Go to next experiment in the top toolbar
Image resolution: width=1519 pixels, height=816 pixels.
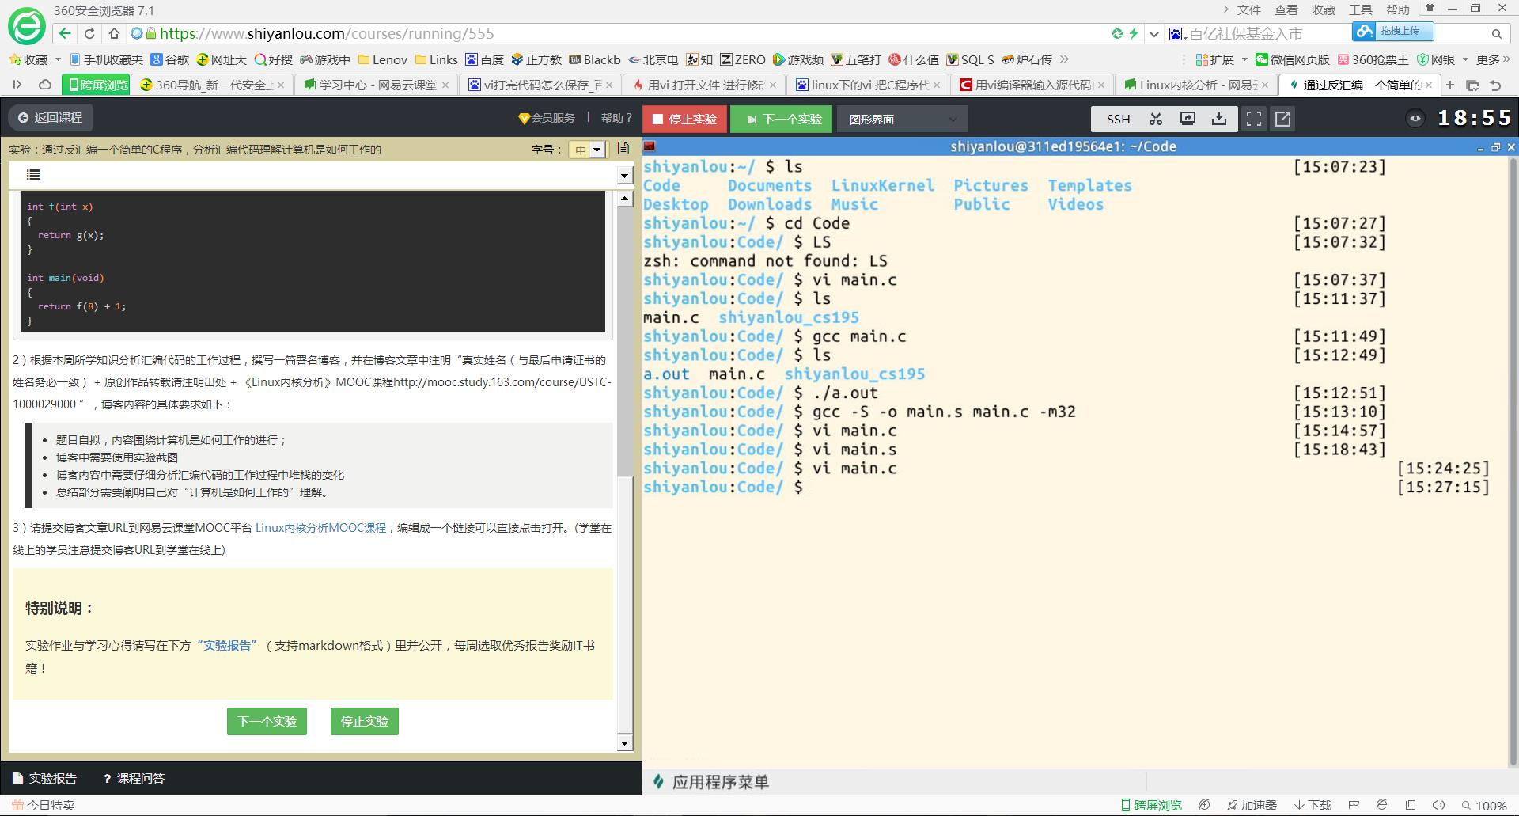click(781, 119)
